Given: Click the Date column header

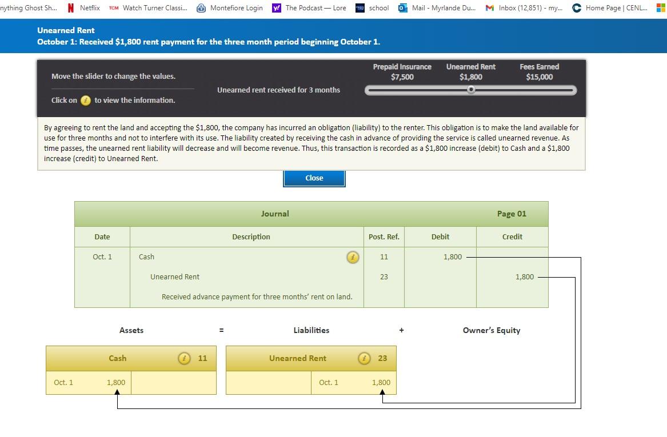Looking at the screenshot, I should coord(102,236).
